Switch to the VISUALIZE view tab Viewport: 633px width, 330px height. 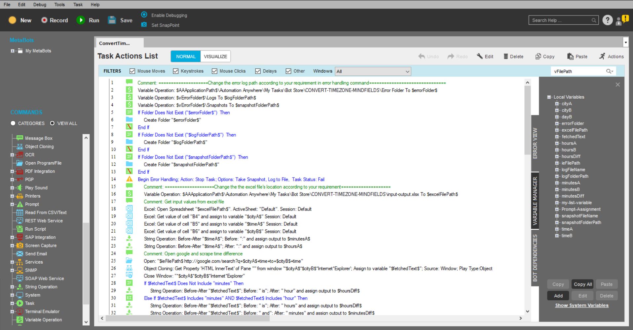(215, 56)
